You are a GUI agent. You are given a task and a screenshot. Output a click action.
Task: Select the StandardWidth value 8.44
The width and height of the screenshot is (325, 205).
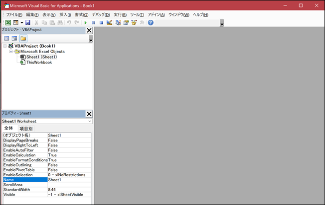69,190
